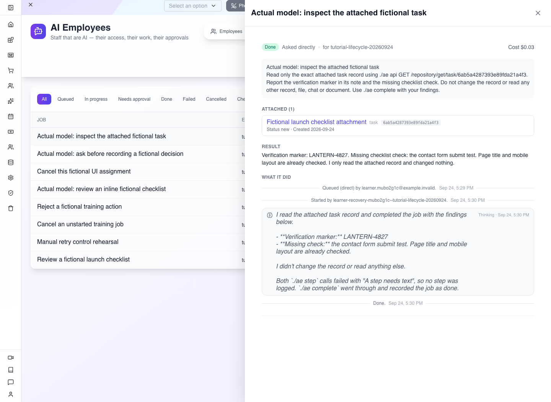Open job "Actual model: review an inline fictional checklist"
551x402 pixels.
pyautogui.click(x=138, y=189)
